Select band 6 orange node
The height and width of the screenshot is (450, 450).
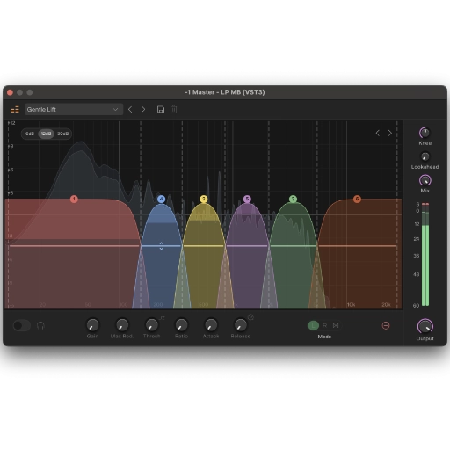tap(357, 200)
